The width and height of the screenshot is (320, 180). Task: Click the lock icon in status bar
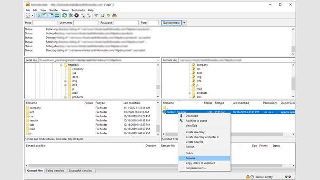coord(248,177)
